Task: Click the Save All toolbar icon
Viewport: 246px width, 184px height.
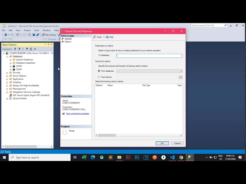Action: point(38,35)
